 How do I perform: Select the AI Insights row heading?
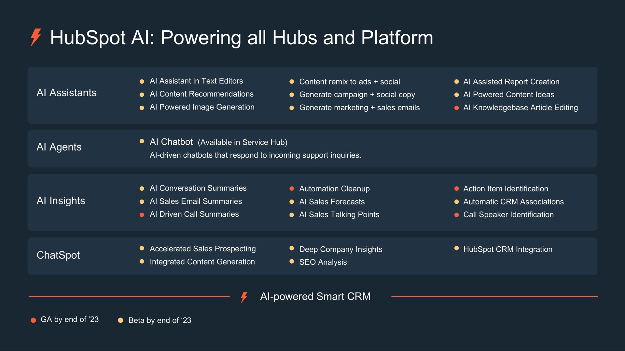[61, 201]
